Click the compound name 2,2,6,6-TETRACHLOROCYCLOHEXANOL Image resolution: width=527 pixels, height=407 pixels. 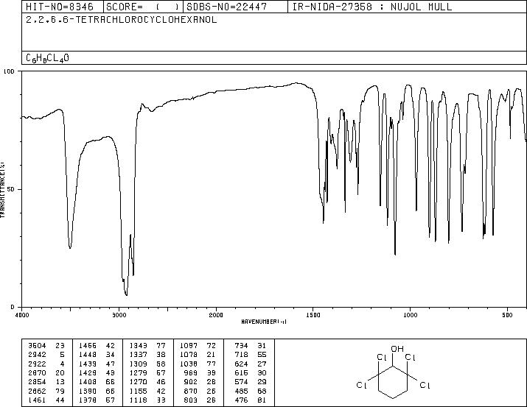(x=122, y=20)
